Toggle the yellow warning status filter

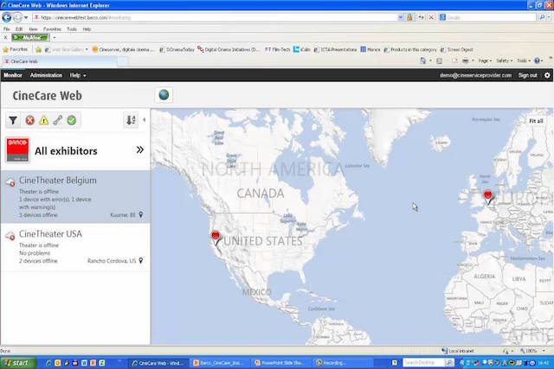tap(43, 120)
